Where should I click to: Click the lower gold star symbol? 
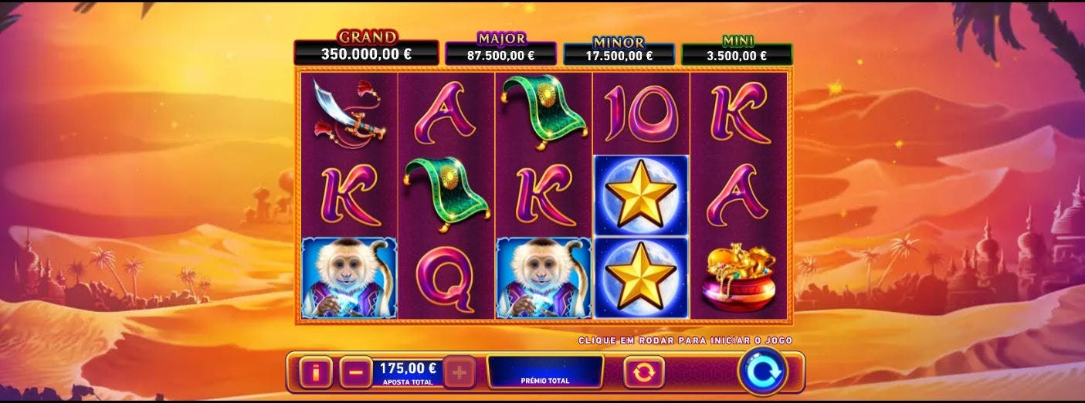pyautogui.click(x=641, y=278)
